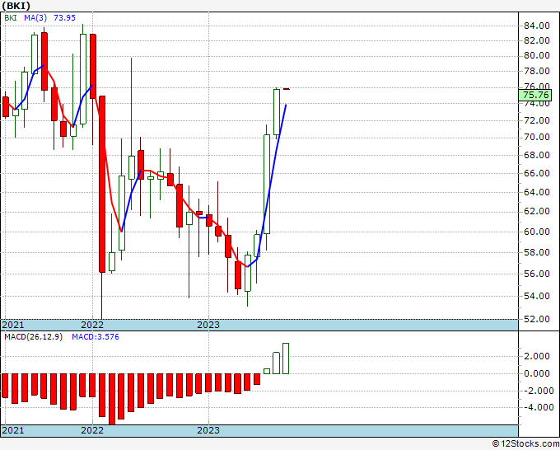560x450 pixels.
Task: Click the MACD(26,12,9) indicator label
Action: [x=33, y=337]
